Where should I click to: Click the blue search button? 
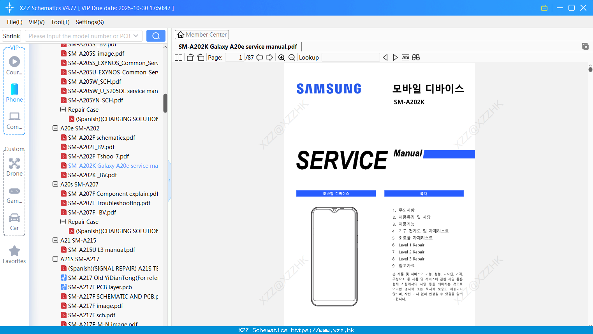point(156,36)
